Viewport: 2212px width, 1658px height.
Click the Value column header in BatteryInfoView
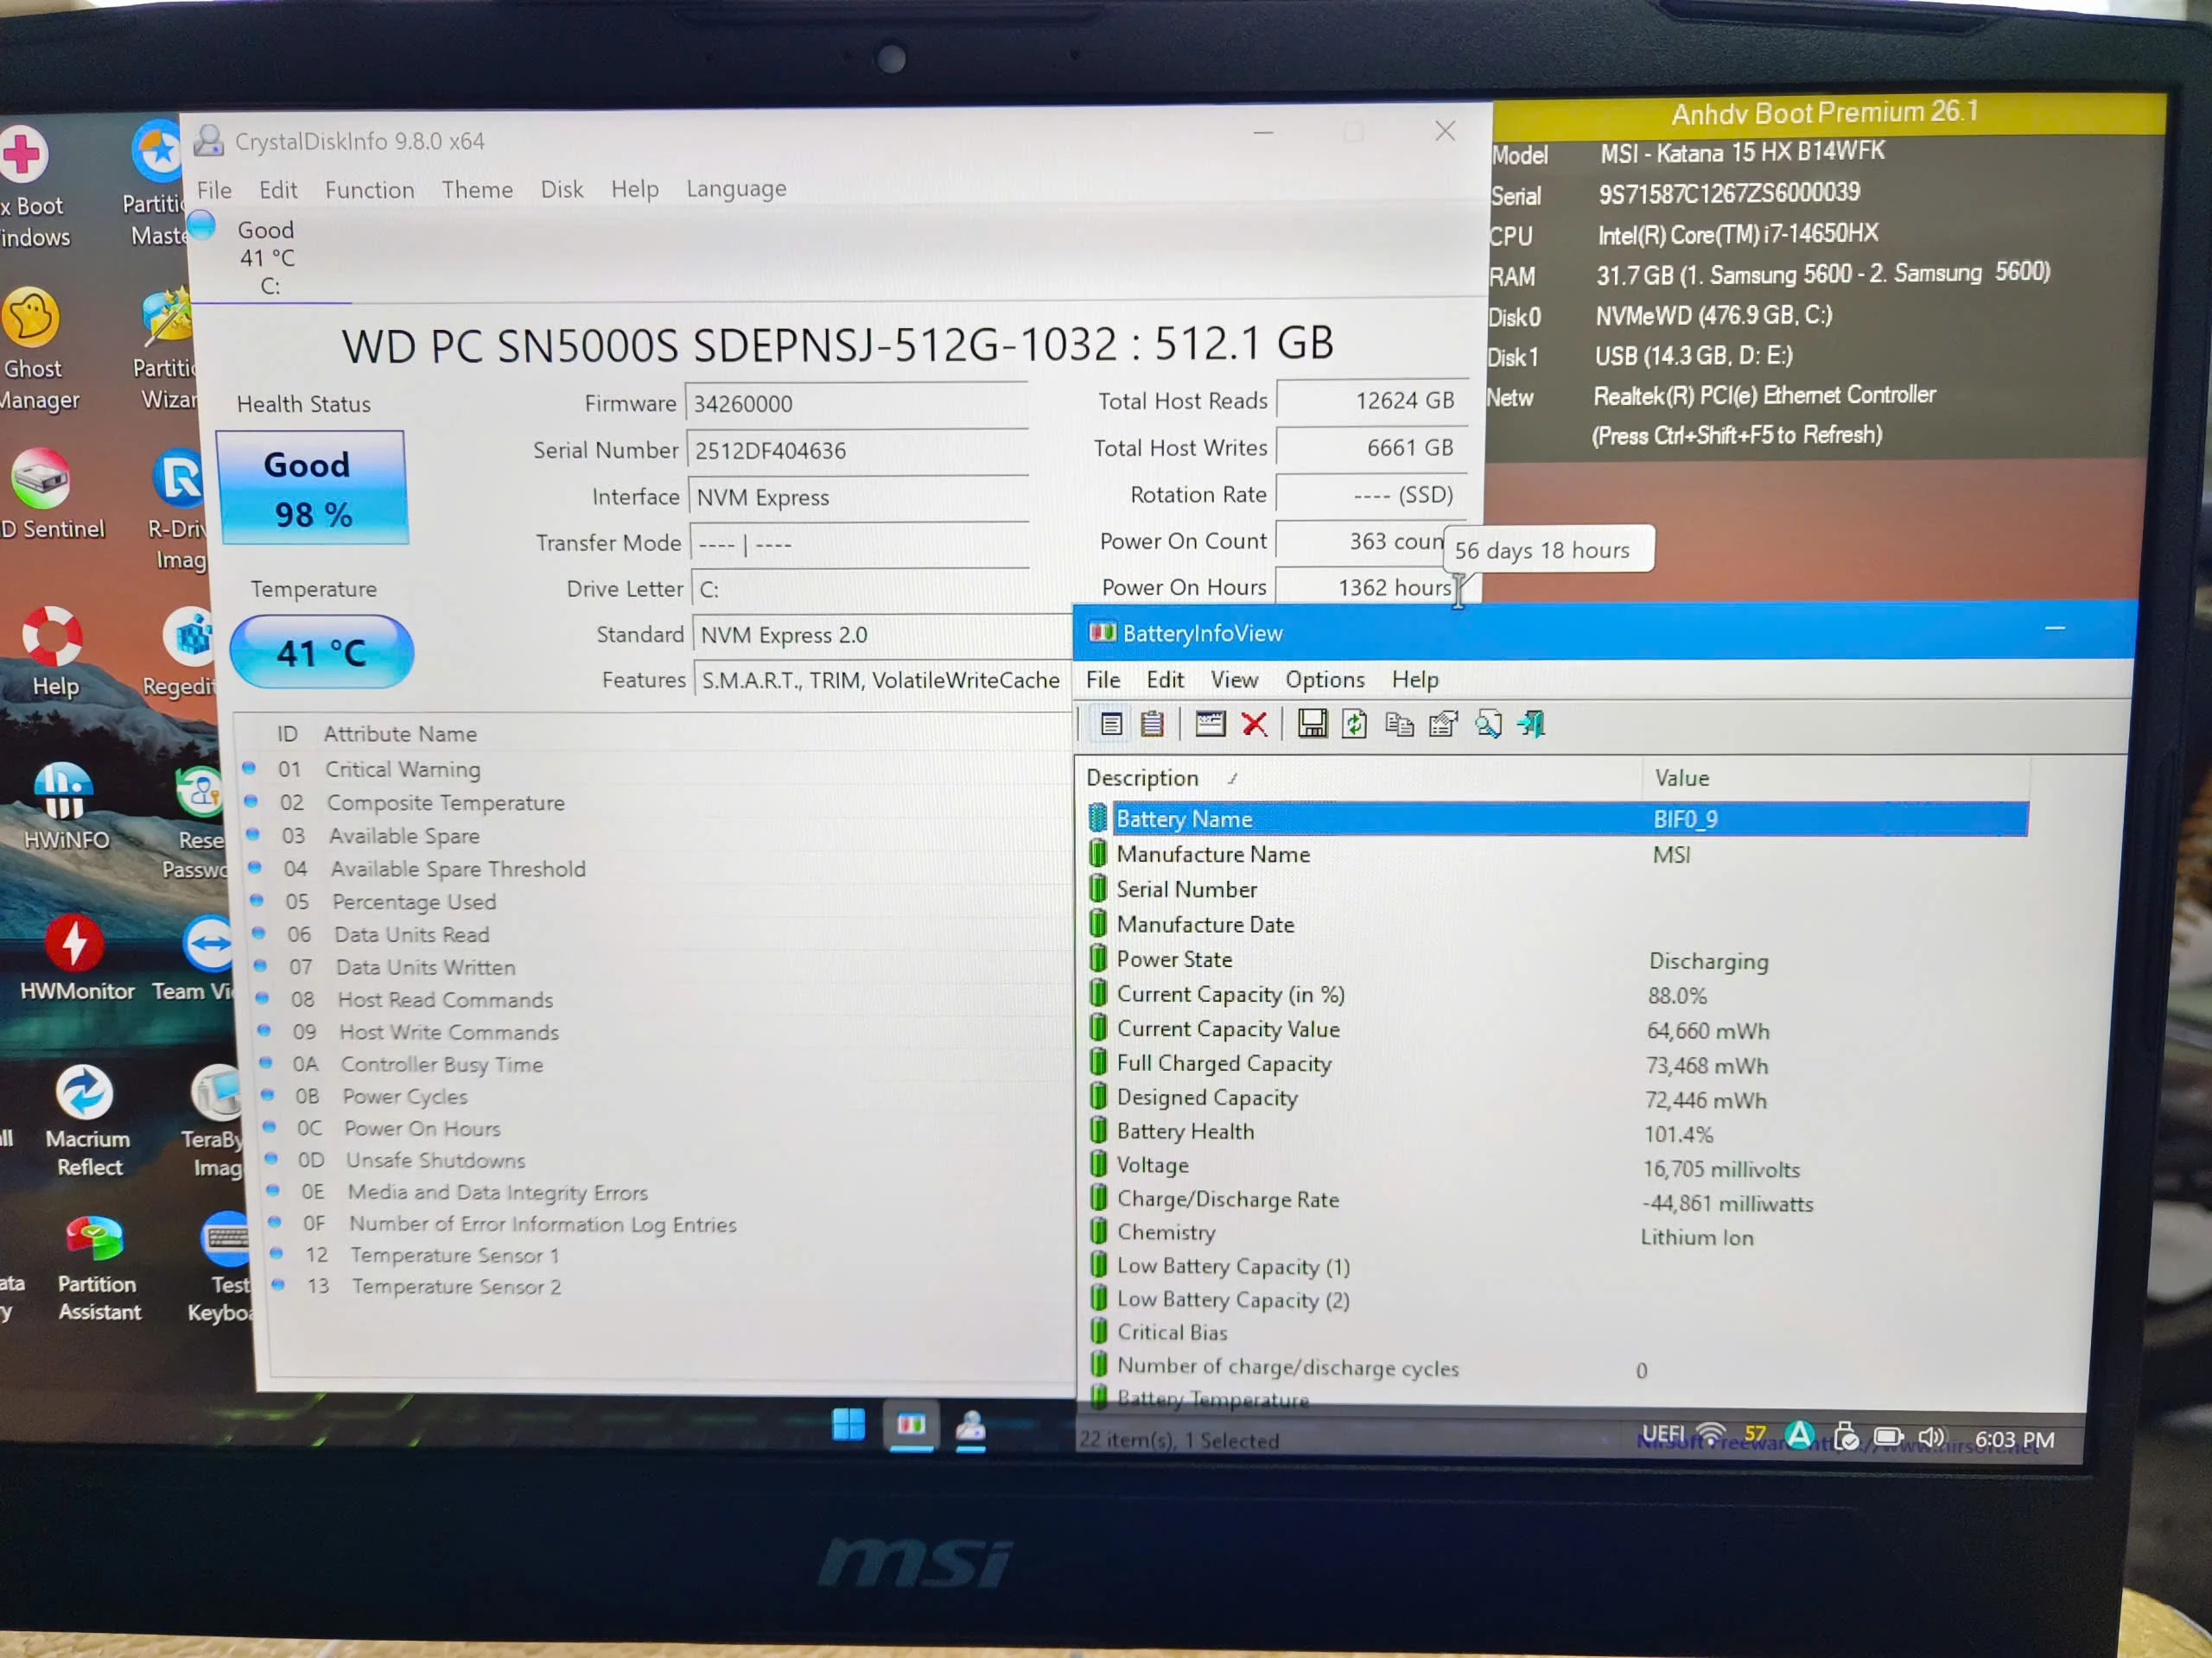pyautogui.click(x=1836, y=777)
